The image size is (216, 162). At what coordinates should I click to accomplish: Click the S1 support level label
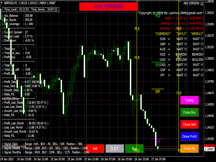[x=158, y=141]
